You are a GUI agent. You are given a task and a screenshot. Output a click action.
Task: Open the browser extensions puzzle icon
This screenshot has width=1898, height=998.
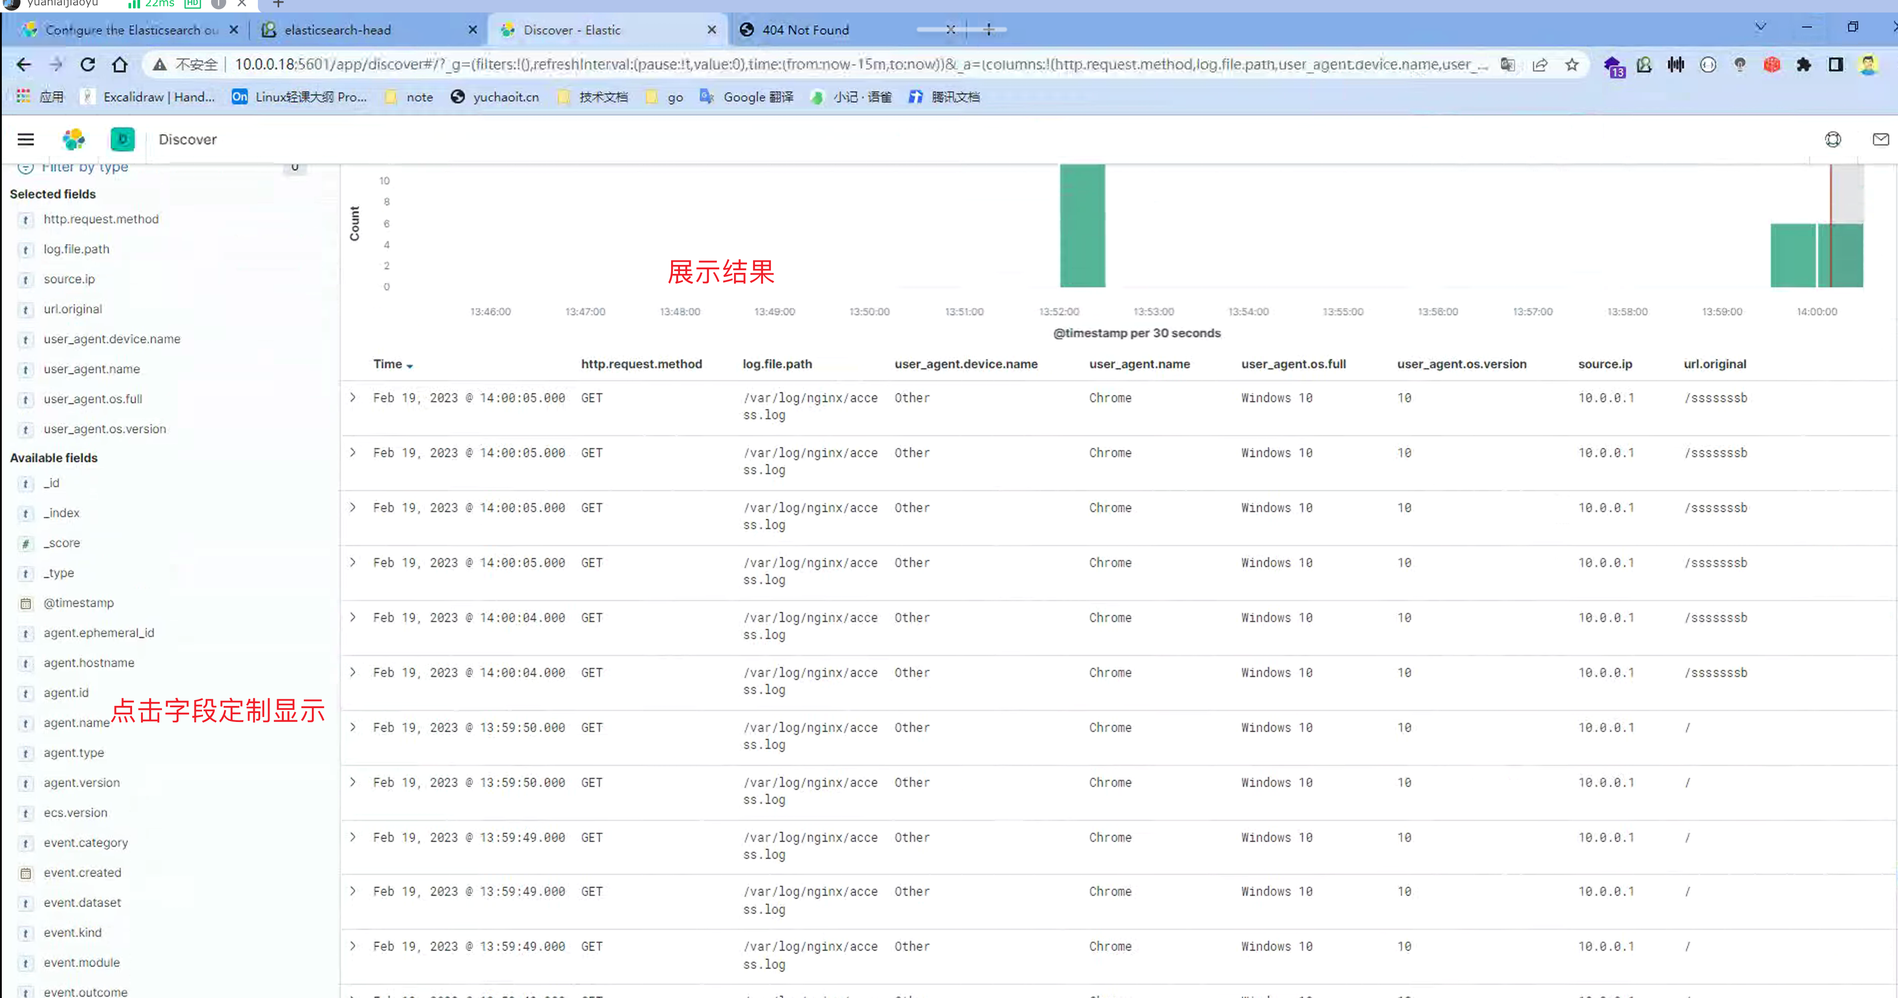coord(1803,65)
